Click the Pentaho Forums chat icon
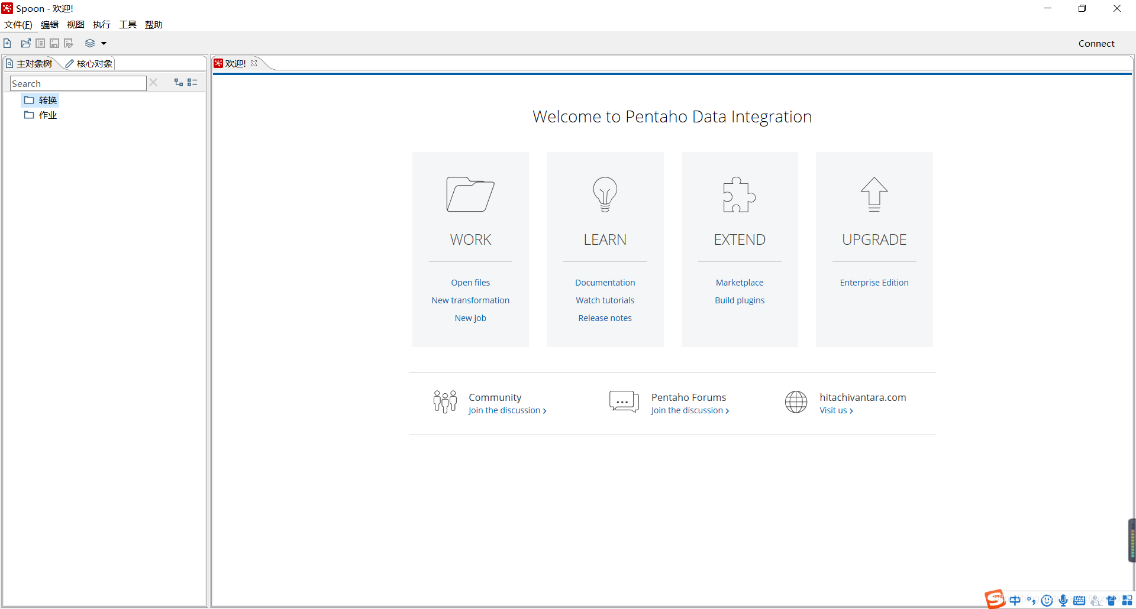Screen dimensions: 1136x609 click(x=624, y=401)
